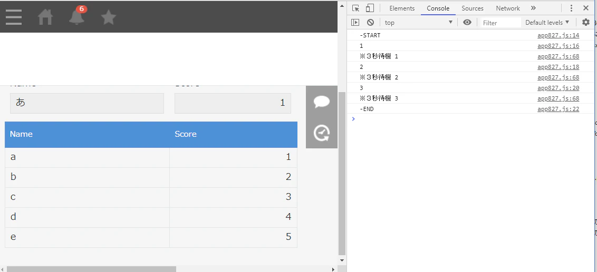This screenshot has height=272, width=597.
Task: Select the table cell a
Action: [87, 157]
